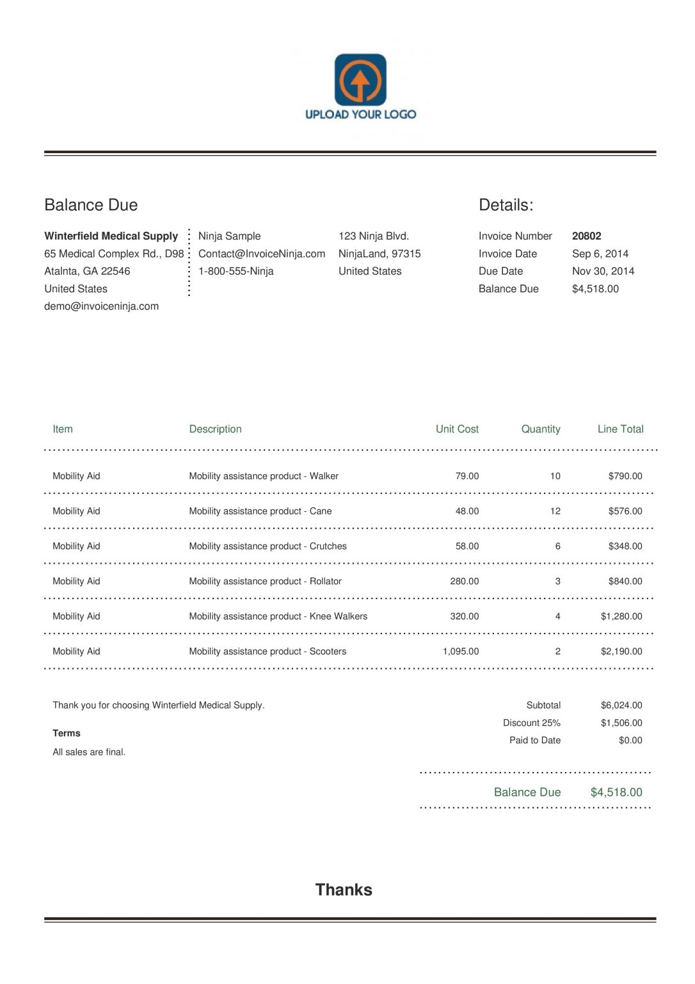
Task: Click the Contact@InvoiceNinja.com email address
Action: point(262,253)
